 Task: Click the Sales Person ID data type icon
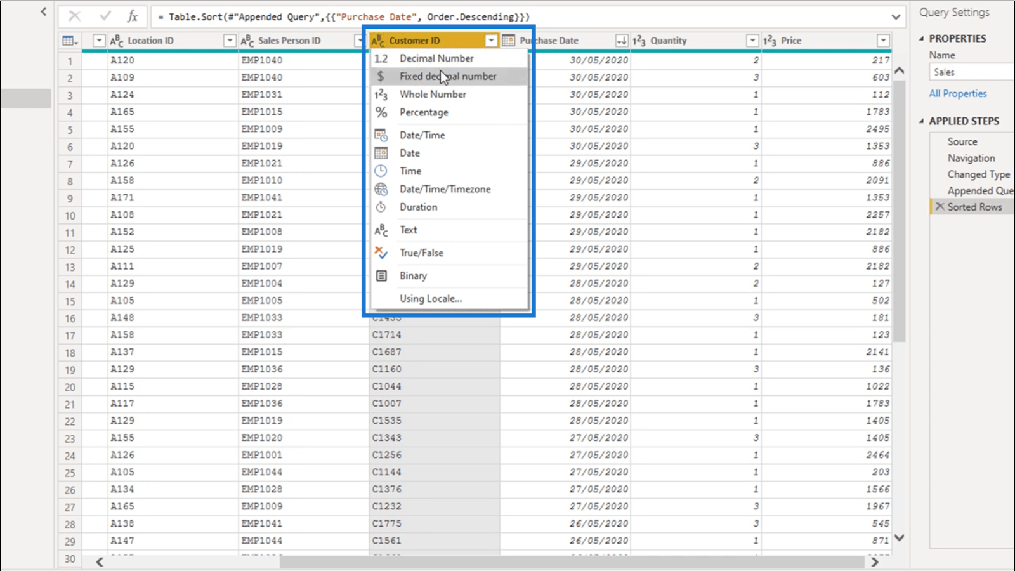coord(247,41)
